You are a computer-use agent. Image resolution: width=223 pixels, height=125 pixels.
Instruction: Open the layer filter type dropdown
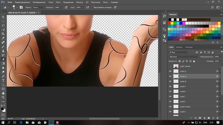pyautogui.click(x=179, y=52)
